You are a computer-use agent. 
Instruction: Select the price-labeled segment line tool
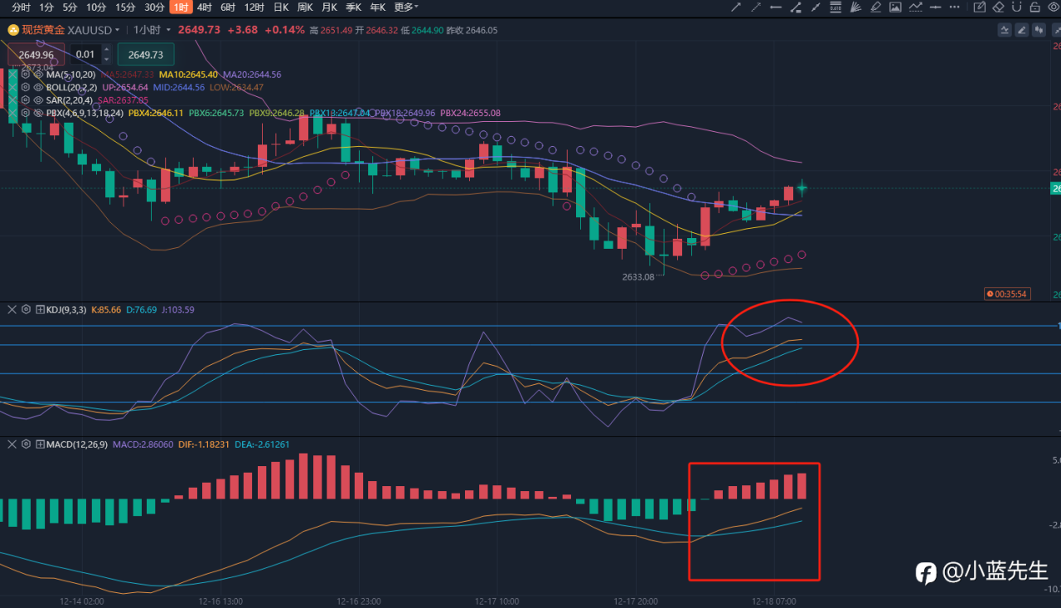(x=796, y=7)
